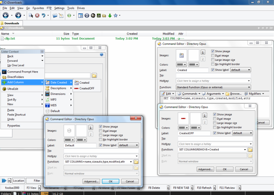This screenshot has width=274, height=195.
Task: Click the green info toolbar icon
Action: pyautogui.click(x=69, y=15)
